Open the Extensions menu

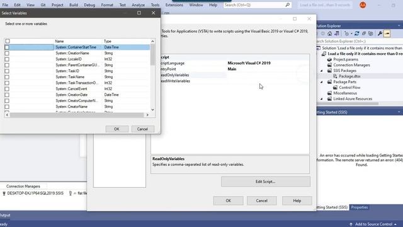point(174,5)
